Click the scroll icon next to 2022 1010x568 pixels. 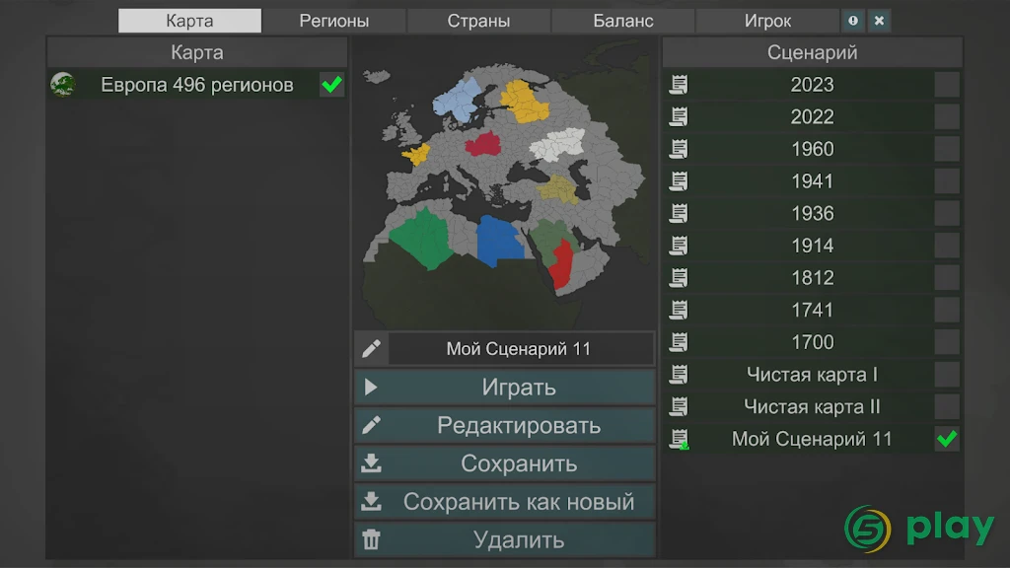[x=679, y=116]
